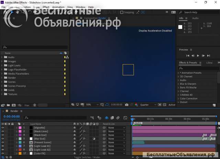Expand the Audio folder in Project
This screenshot has height=159, width=220.
pos(2,57)
